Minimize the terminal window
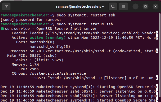161x102 pixels. (x=135, y=7)
